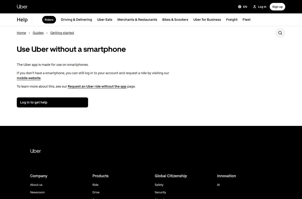This screenshot has height=199, width=302.
Task: Select the Freight tab
Action: click(232, 20)
